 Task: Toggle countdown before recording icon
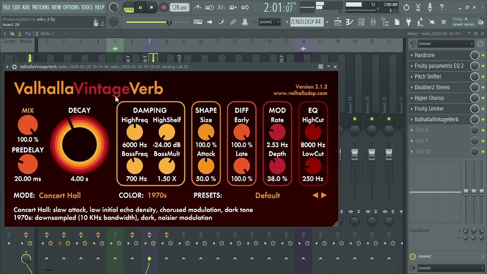(x=221, y=7)
